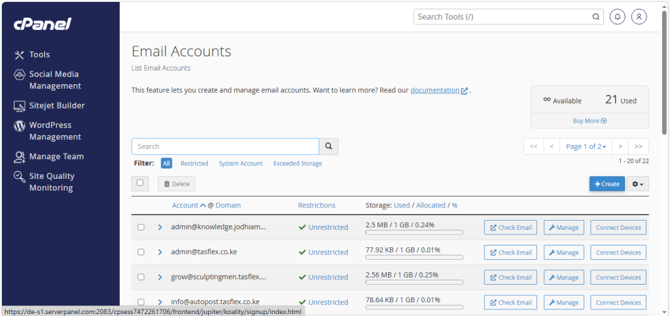The height and width of the screenshot is (316, 670).
Task: Open Manage Team in sidebar
Action: (x=56, y=157)
